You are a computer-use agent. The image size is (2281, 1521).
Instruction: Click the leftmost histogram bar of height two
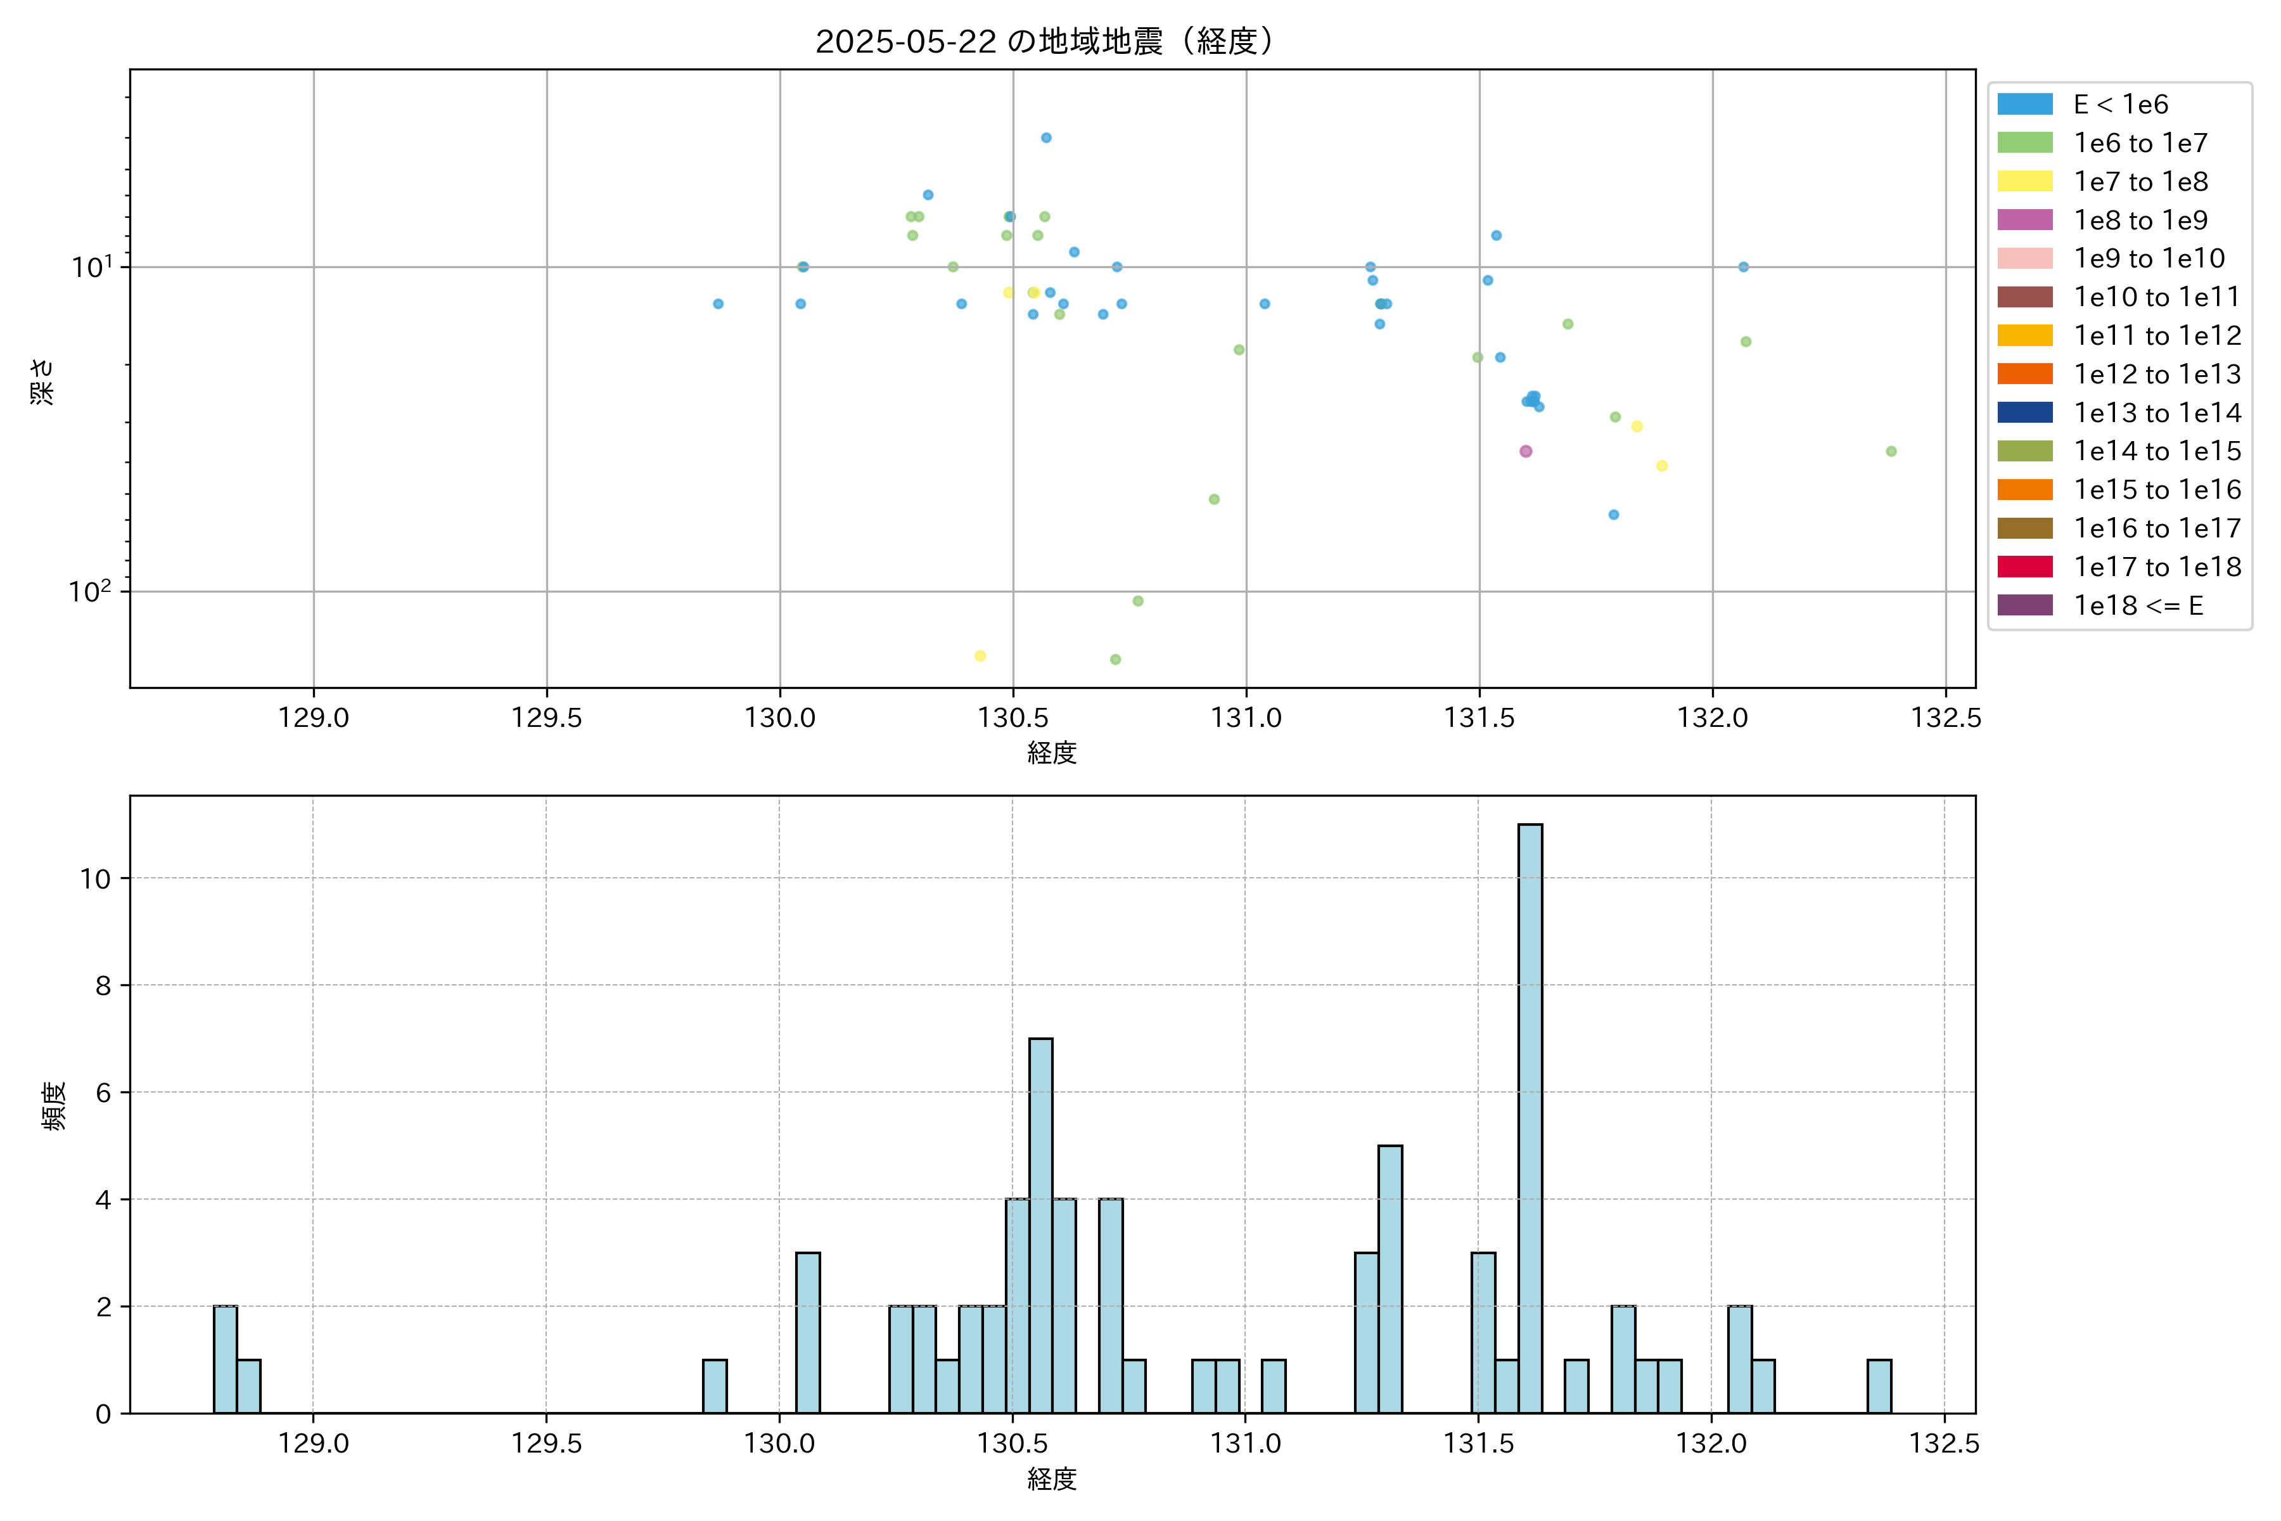(225, 1359)
